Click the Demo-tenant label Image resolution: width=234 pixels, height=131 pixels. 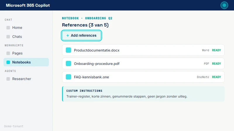14,126
